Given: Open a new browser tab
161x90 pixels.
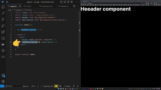Looking at the screenshot, I should 95,1.
